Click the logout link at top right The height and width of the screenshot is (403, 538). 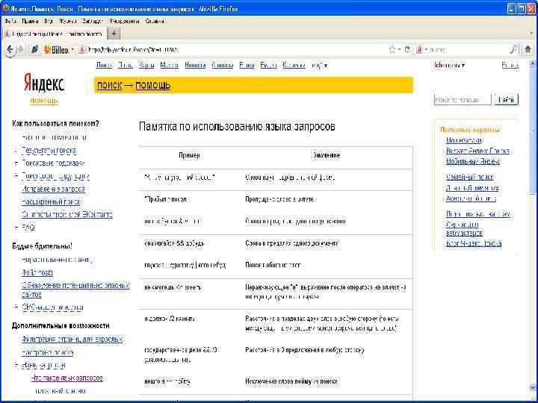(x=510, y=65)
